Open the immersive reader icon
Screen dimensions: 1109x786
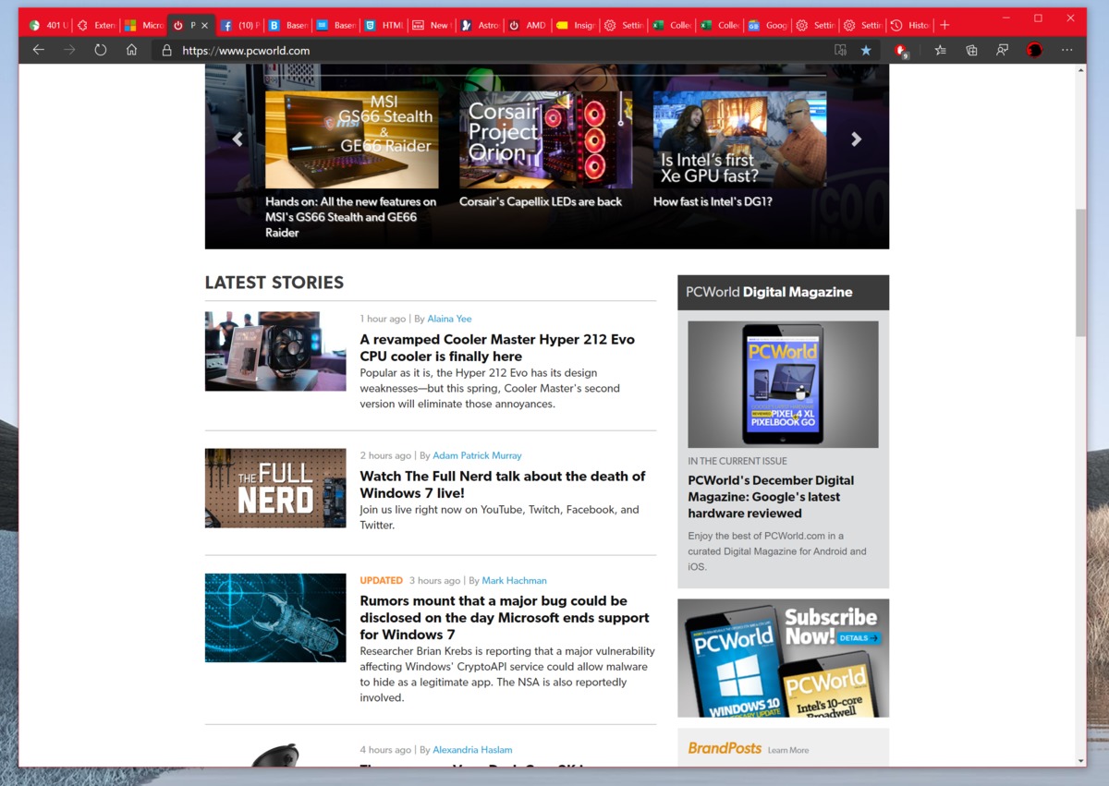[x=839, y=51]
